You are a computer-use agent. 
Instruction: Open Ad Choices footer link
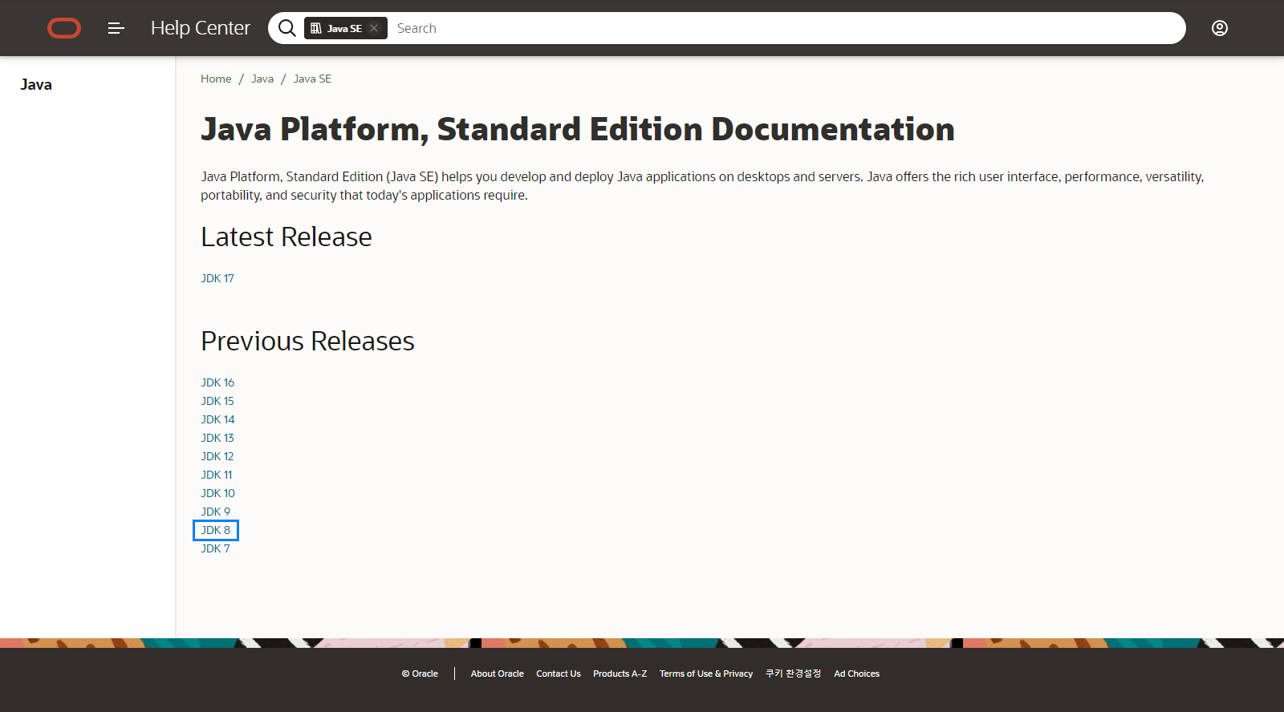point(856,674)
